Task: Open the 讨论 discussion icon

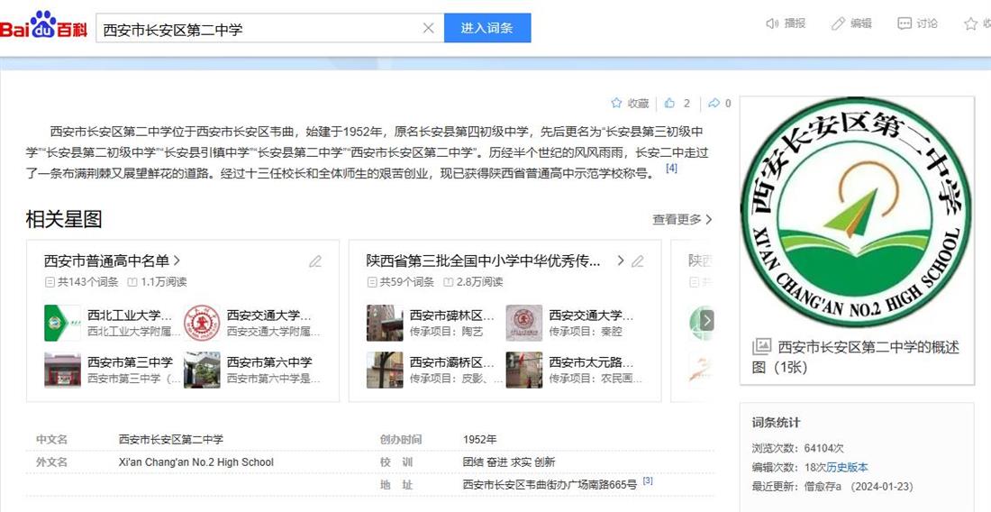Action: [x=905, y=24]
